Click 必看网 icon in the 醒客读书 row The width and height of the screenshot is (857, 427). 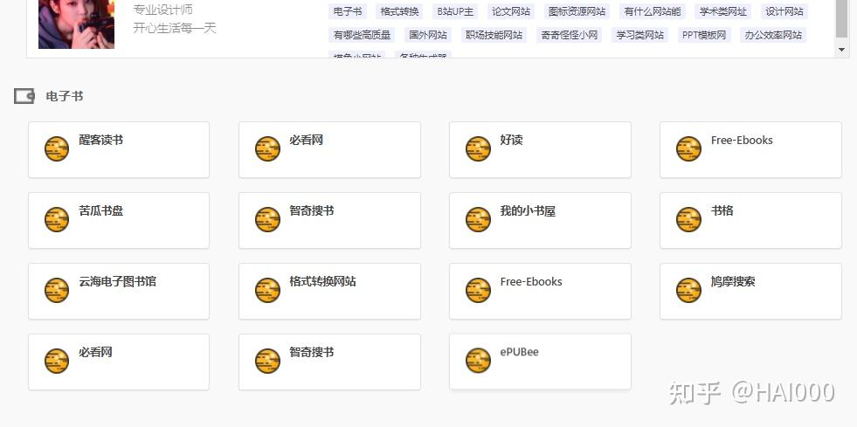pos(268,148)
